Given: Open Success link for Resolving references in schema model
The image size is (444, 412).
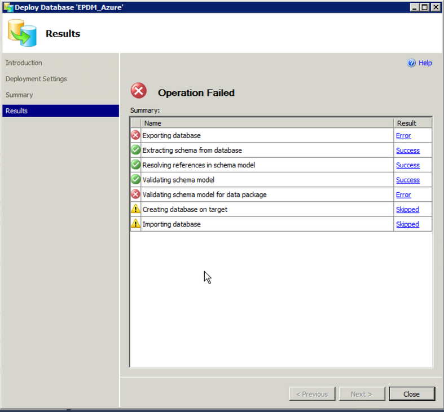Looking at the screenshot, I should [x=408, y=165].
